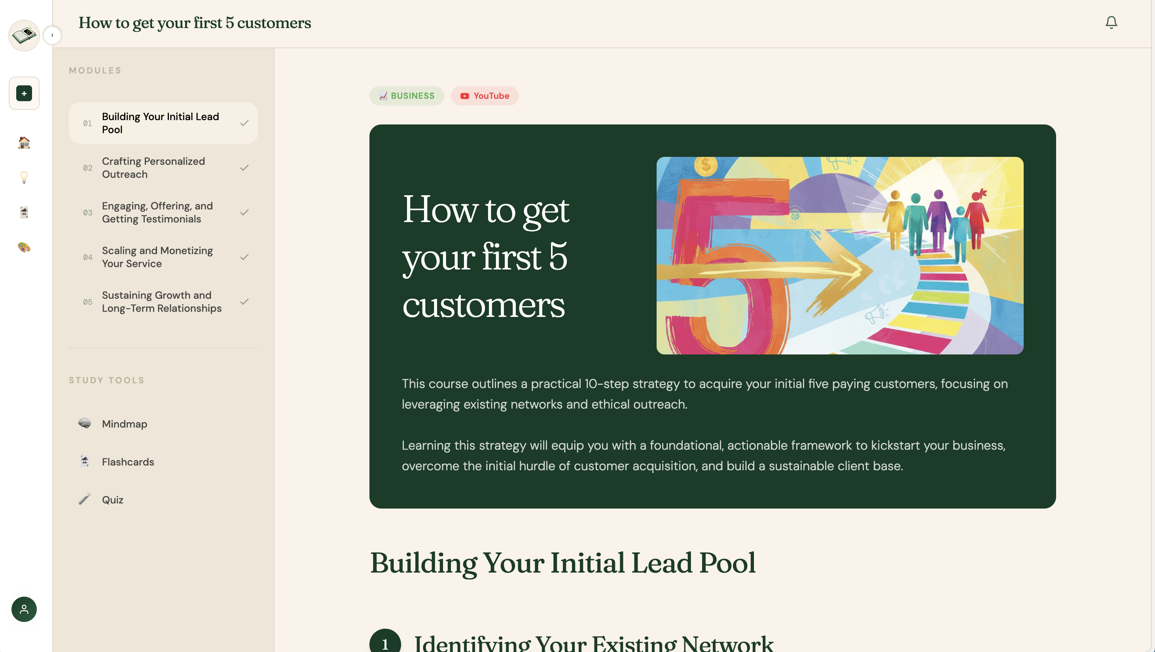Open notifications bell icon
This screenshot has width=1155, height=652.
1111,23
